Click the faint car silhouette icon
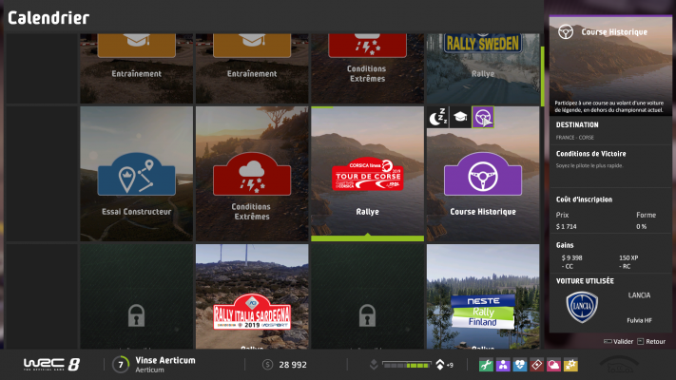Screen dimensions: 676x380 point(619,366)
